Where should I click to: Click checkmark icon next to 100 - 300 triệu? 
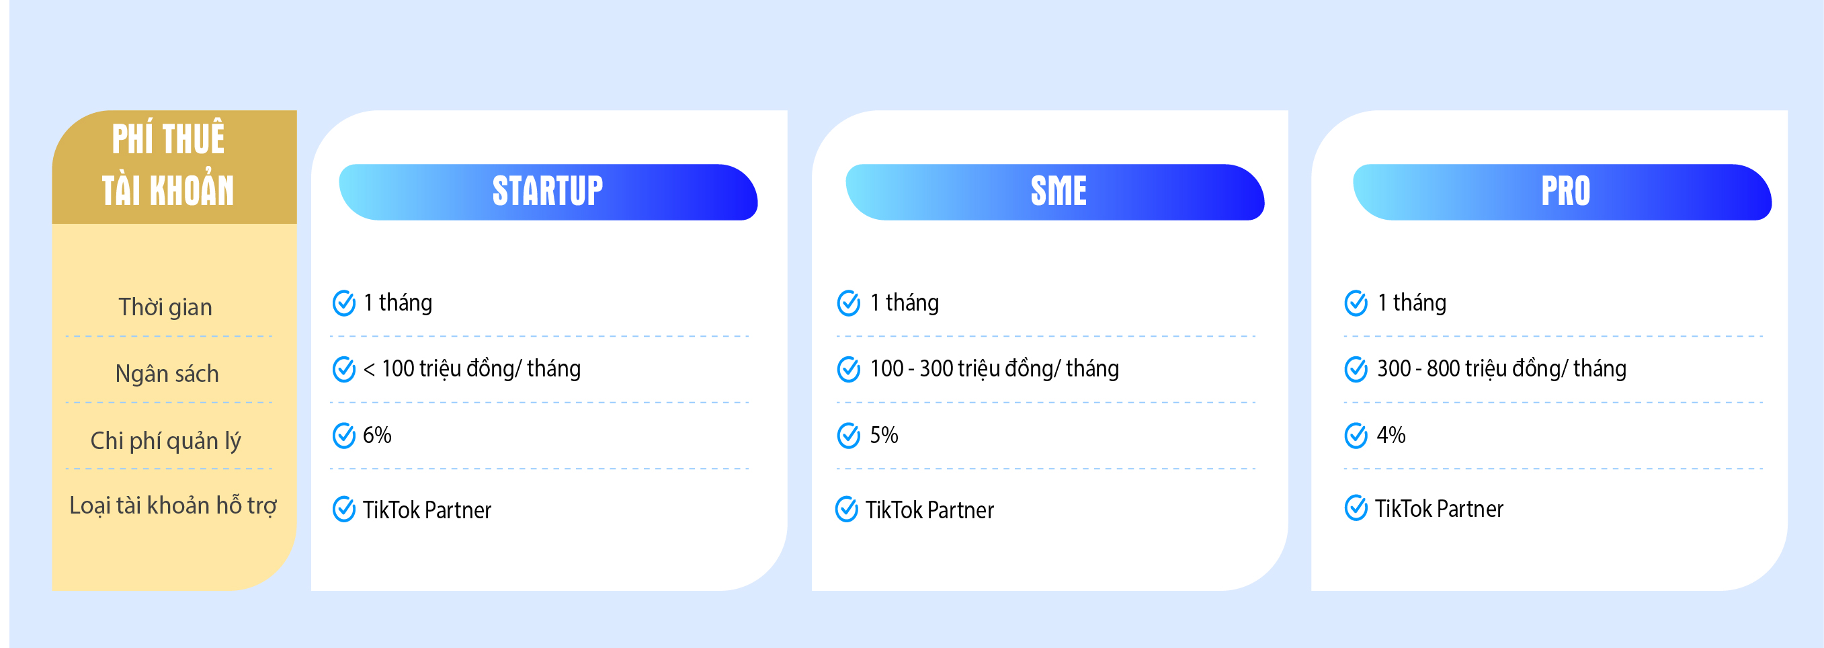848,369
